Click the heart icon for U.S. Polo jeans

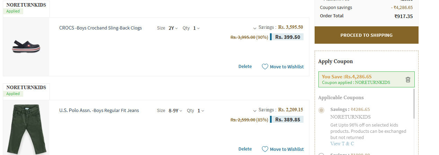coord(265,149)
